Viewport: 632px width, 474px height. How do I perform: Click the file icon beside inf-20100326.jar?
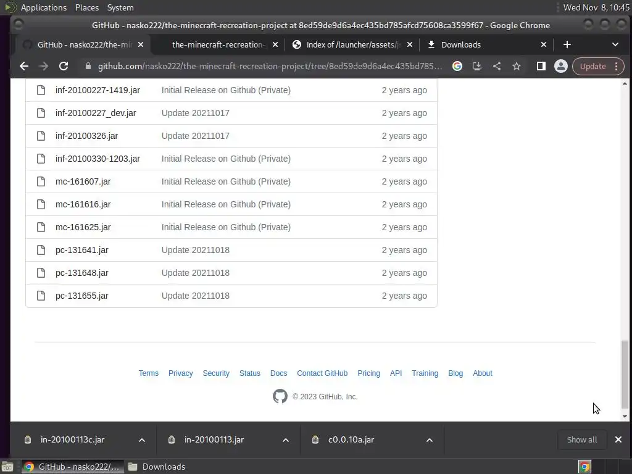pos(41,136)
